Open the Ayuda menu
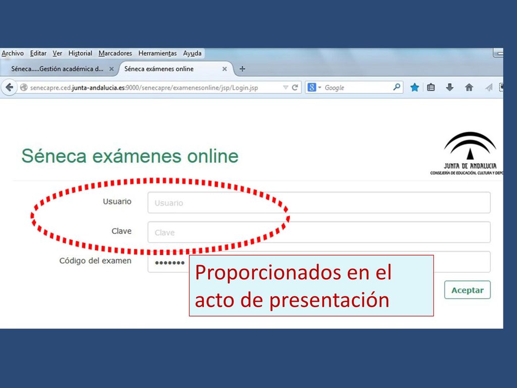This screenshot has width=517, height=388. 192,53
